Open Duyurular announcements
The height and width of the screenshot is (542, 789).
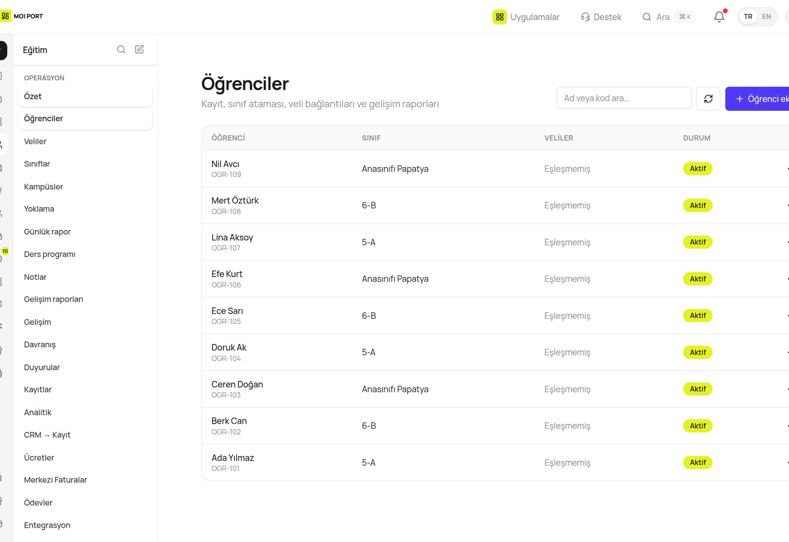click(x=85, y=367)
